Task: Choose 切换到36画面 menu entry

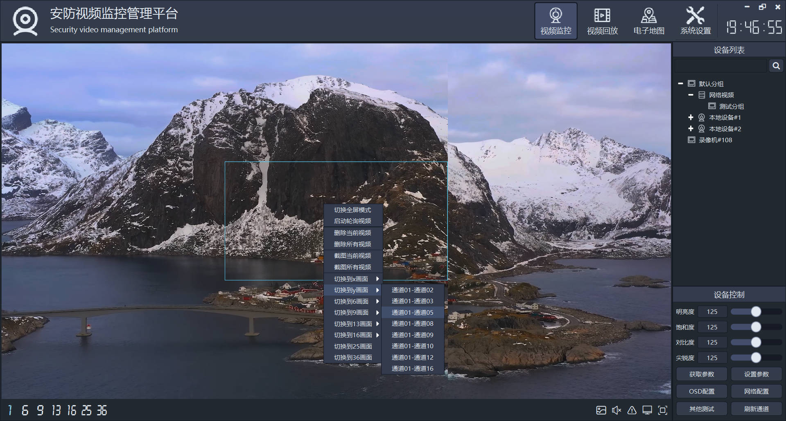Action: (353, 357)
